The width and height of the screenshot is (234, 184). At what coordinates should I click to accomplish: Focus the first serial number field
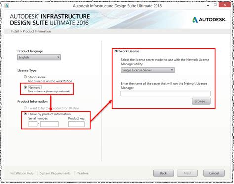click(33, 124)
